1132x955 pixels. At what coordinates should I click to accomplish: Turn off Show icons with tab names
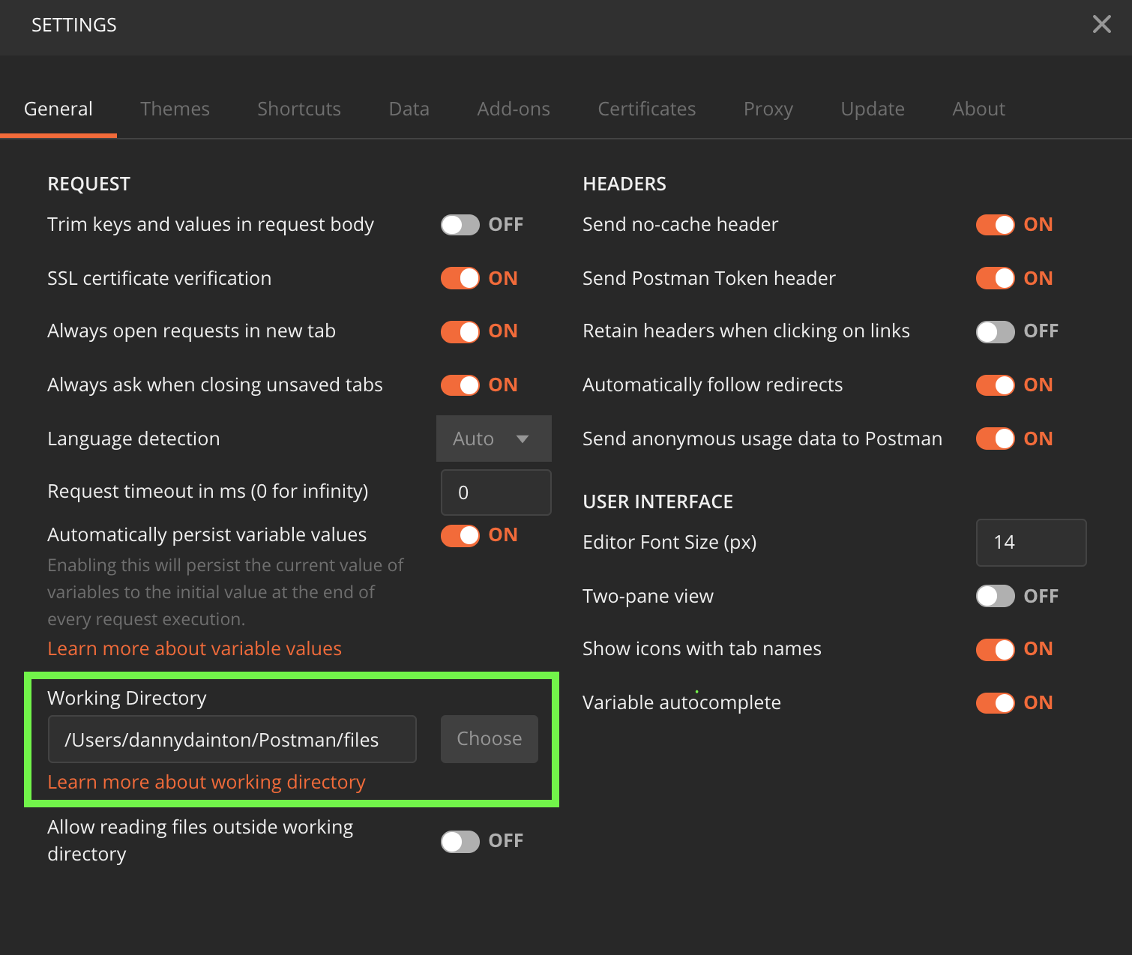[x=996, y=649]
